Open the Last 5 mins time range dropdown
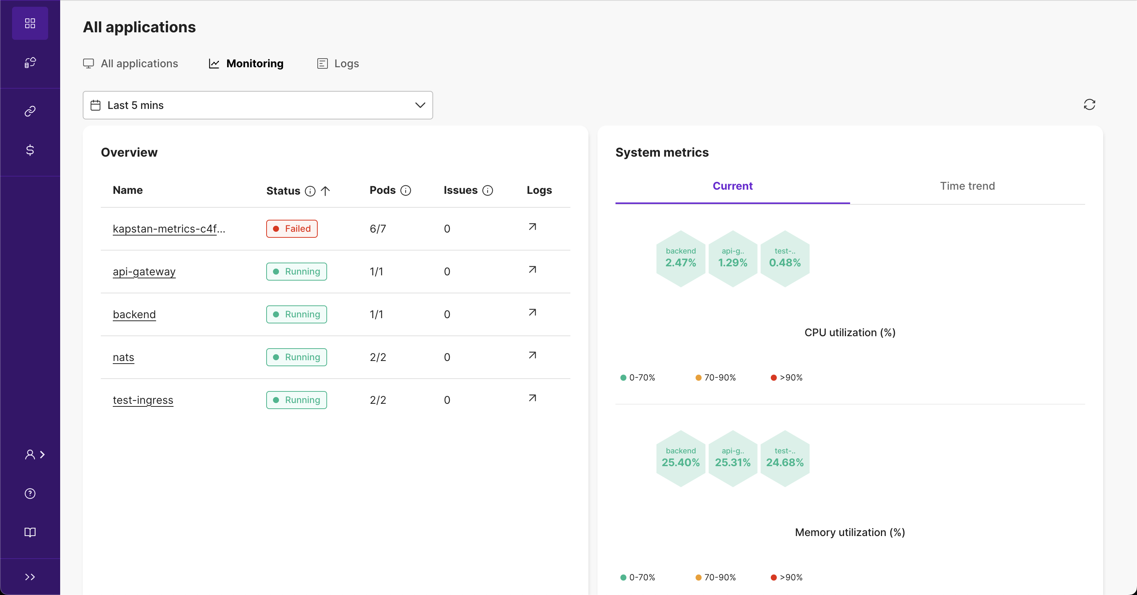The width and height of the screenshot is (1137, 595). coord(258,105)
